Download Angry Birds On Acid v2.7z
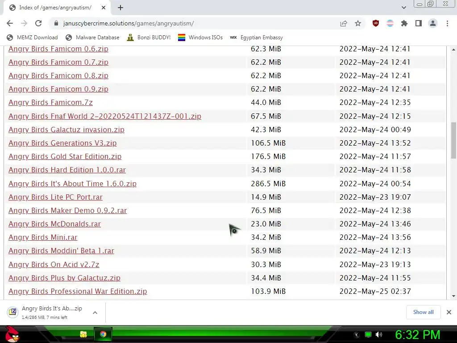 tap(54, 264)
